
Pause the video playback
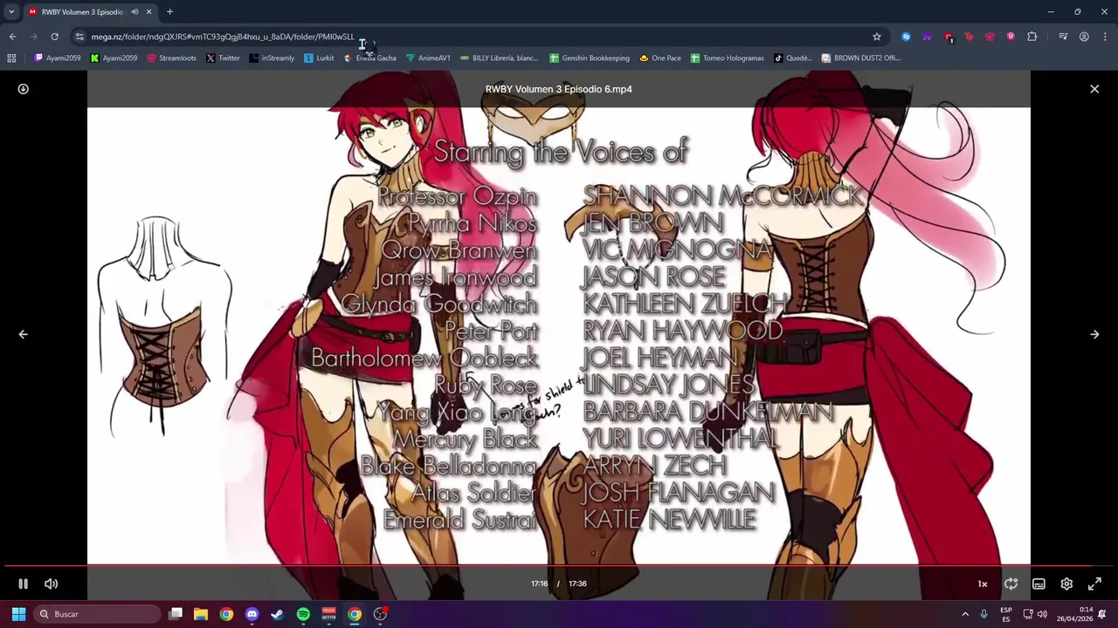click(x=23, y=584)
